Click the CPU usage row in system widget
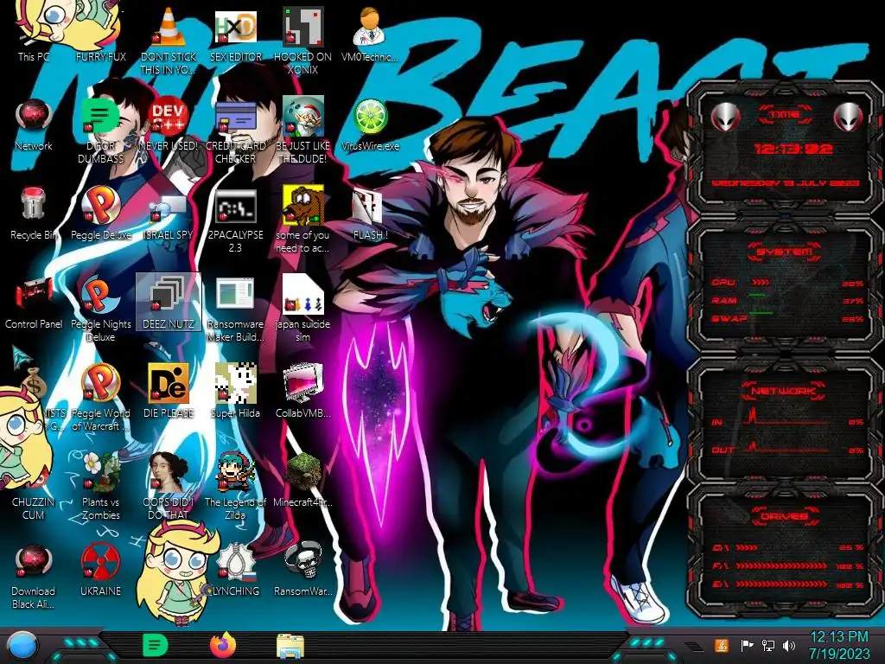 pos(787,283)
